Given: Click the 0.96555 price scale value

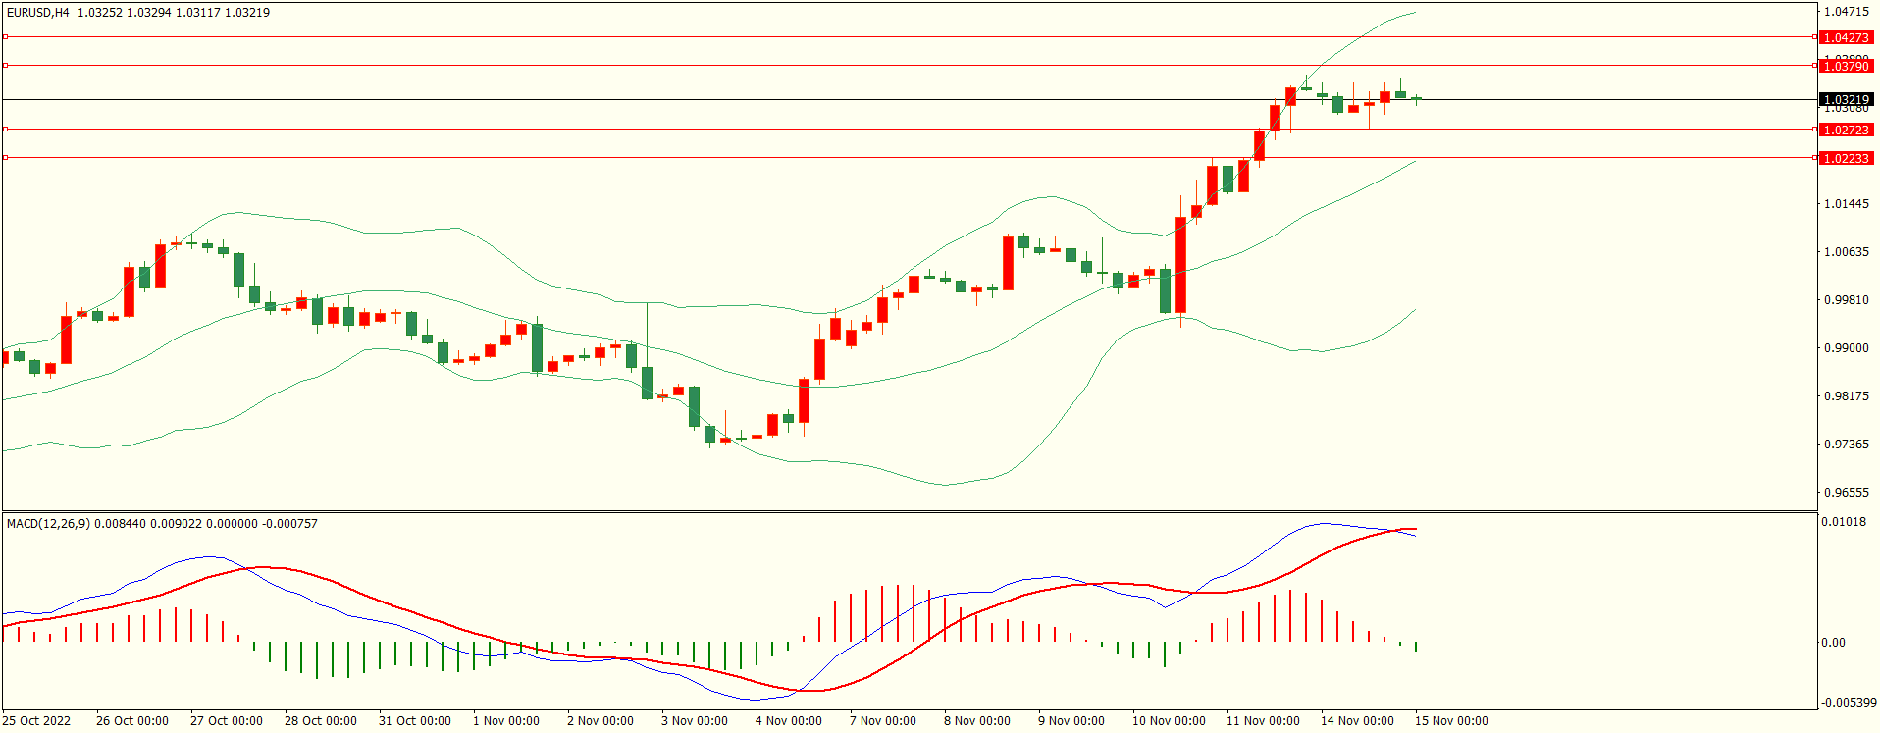Looking at the screenshot, I should pyautogui.click(x=1846, y=493).
